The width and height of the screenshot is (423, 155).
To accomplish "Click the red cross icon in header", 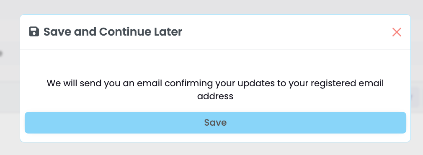I will [x=397, y=32].
